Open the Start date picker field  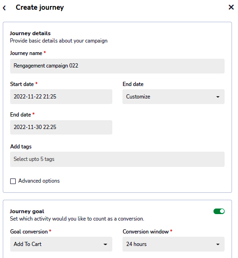pos(61,97)
